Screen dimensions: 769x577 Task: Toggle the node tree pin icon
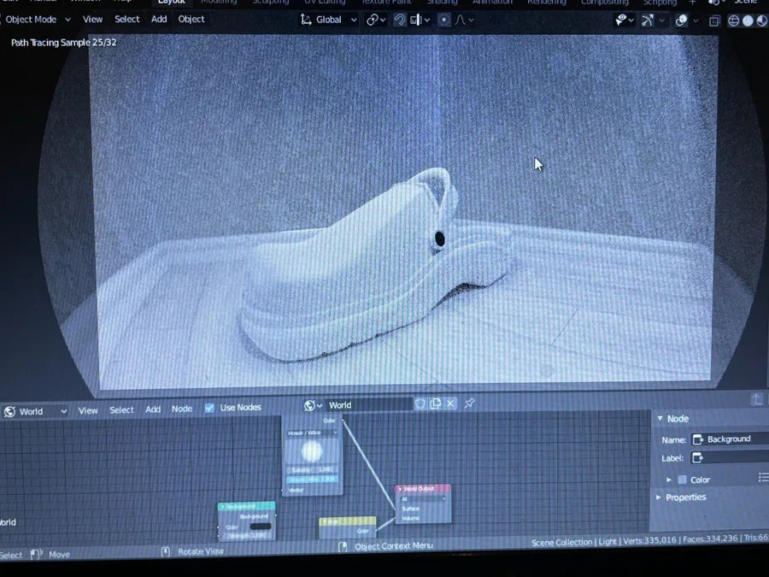tap(469, 403)
